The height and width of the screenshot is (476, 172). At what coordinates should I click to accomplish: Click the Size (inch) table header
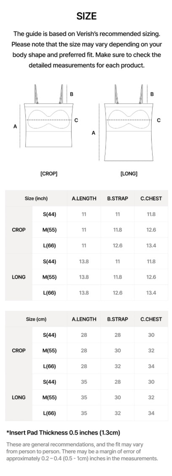tap(36, 199)
